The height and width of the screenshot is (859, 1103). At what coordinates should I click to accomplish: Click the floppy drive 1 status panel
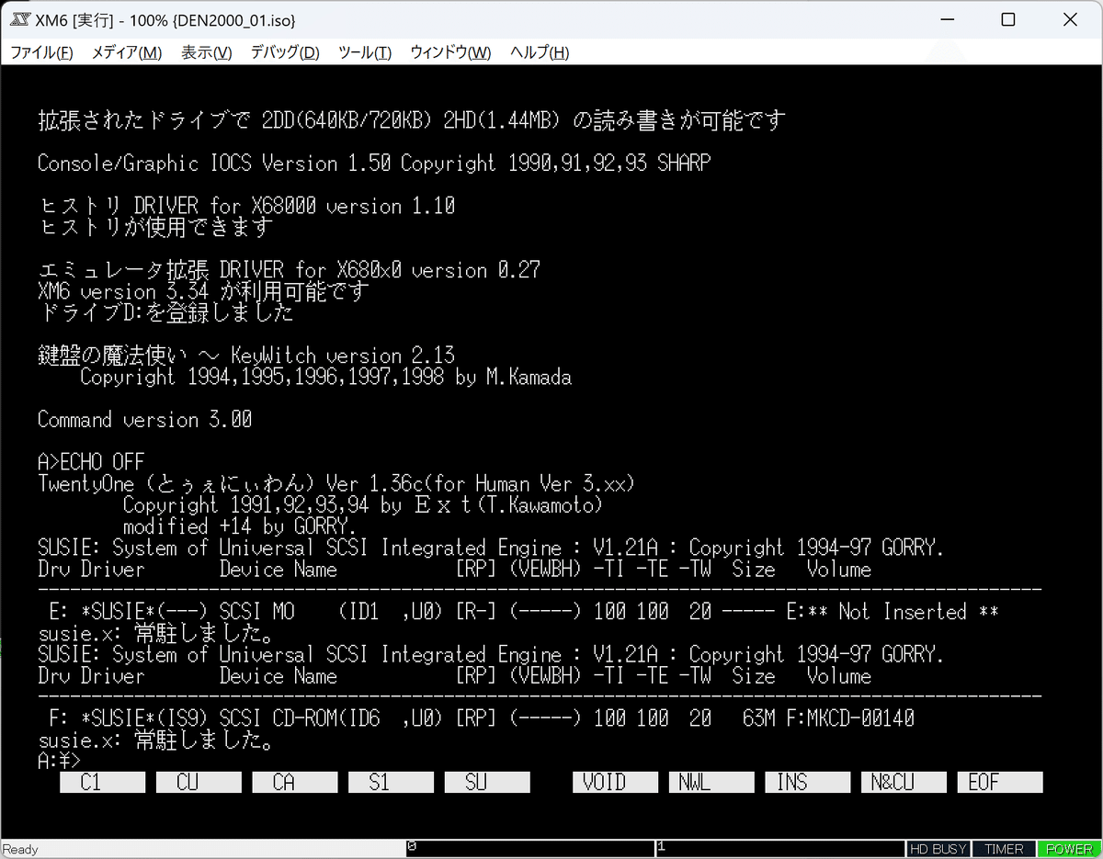[x=780, y=850]
